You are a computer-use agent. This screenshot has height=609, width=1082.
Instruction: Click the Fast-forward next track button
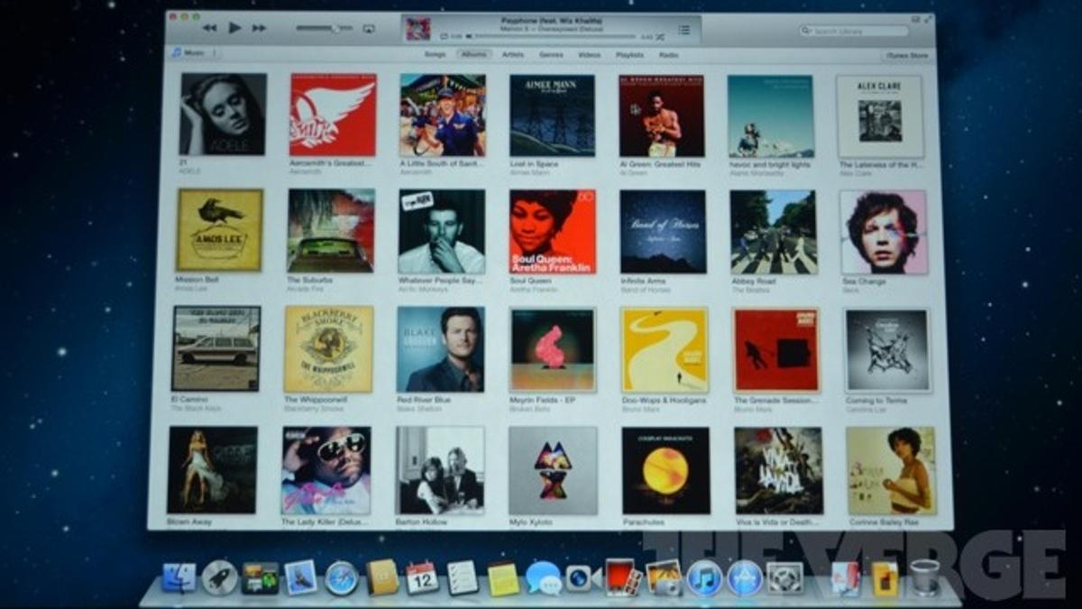click(x=259, y=28)
